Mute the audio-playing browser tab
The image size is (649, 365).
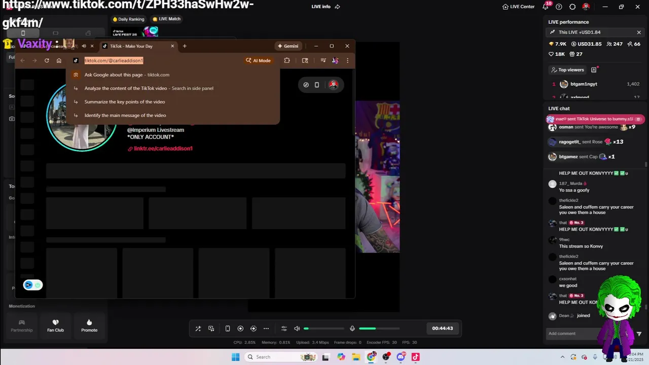tap(84, 46)
